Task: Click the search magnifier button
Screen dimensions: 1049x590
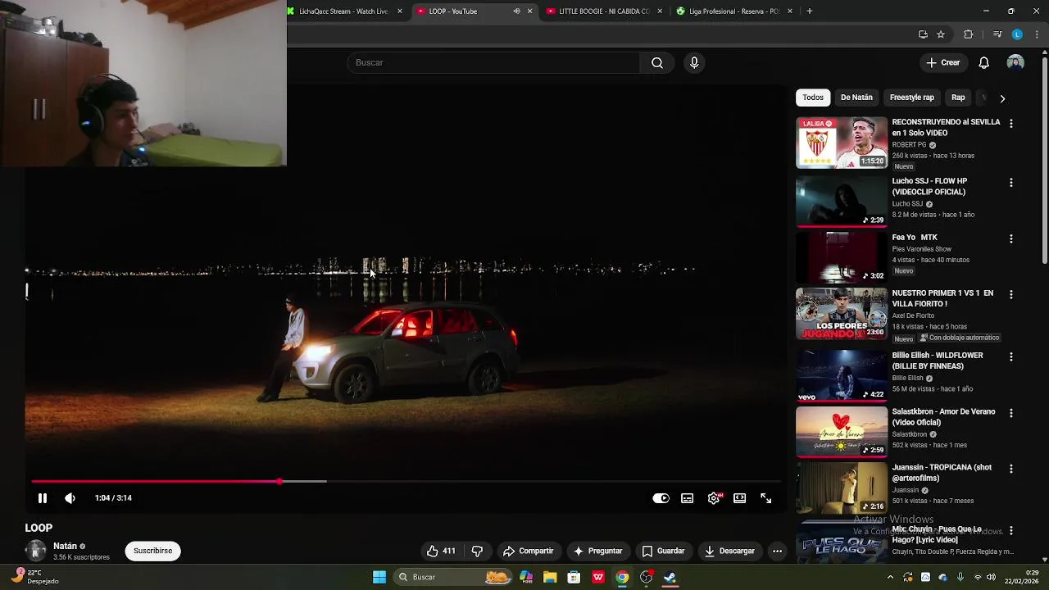Action: [657, 62]
